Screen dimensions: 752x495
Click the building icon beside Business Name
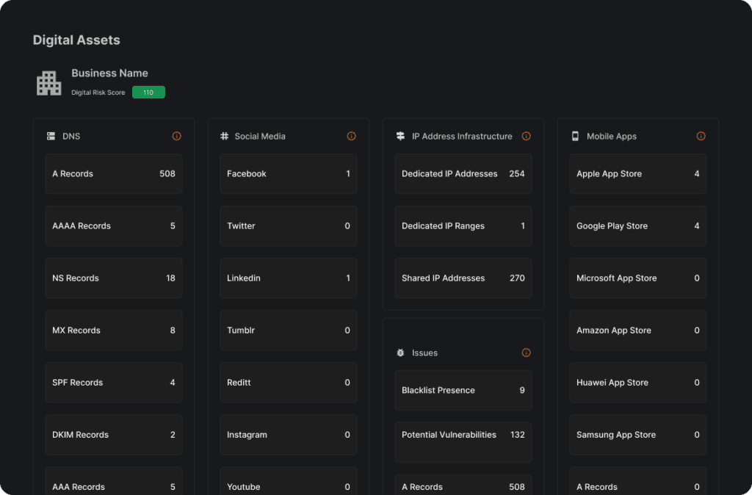[x=48, y=82]
